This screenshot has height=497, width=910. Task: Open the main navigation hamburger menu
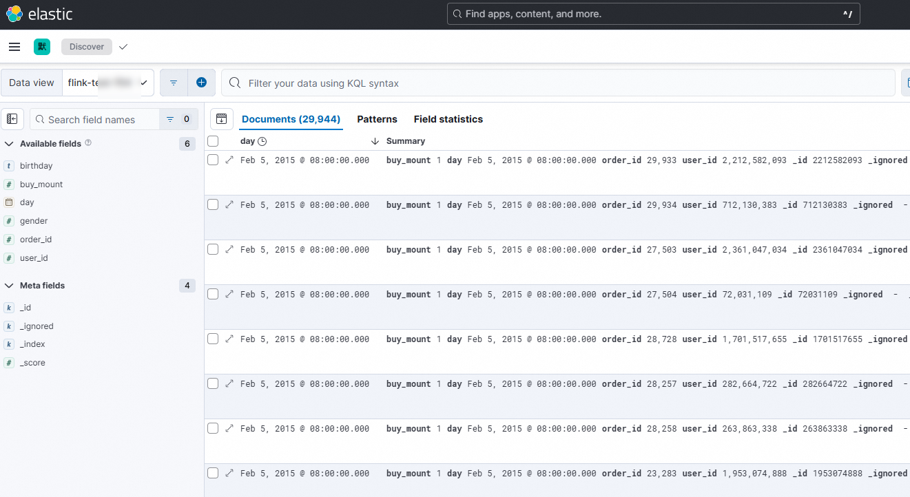(x=14, y=47)
